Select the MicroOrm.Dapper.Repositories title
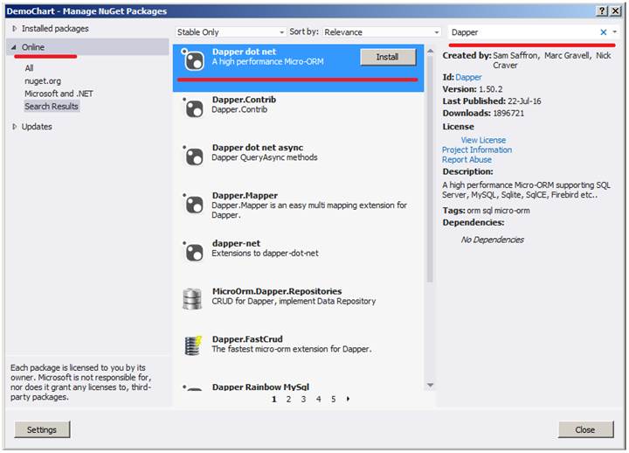The image size is (629, 453). [x=277, y=291]
